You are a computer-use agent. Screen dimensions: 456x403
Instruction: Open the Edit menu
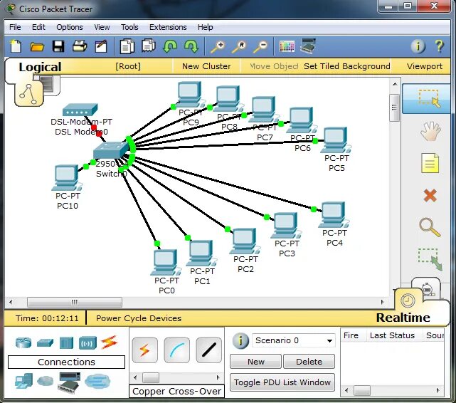click(38, 27)
